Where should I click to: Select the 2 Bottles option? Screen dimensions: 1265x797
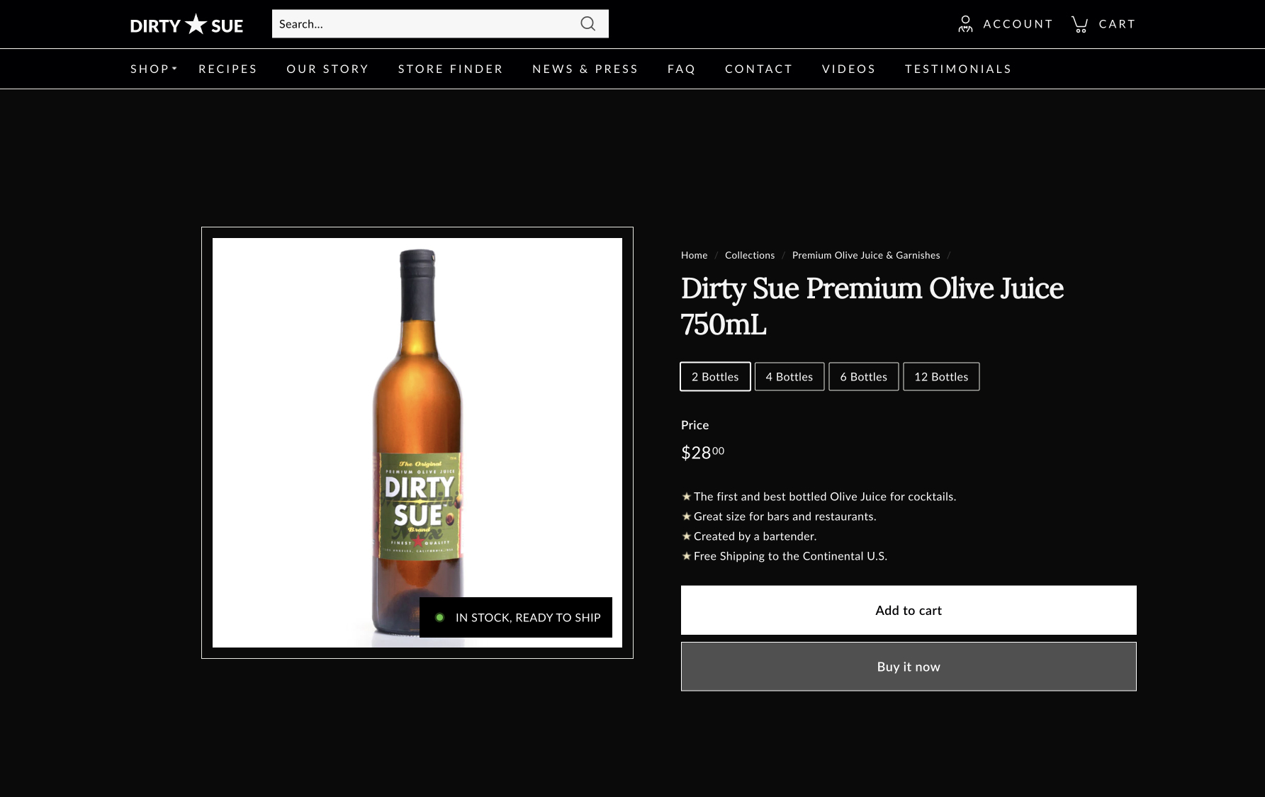pyautogui.click(x=715, y=377)
